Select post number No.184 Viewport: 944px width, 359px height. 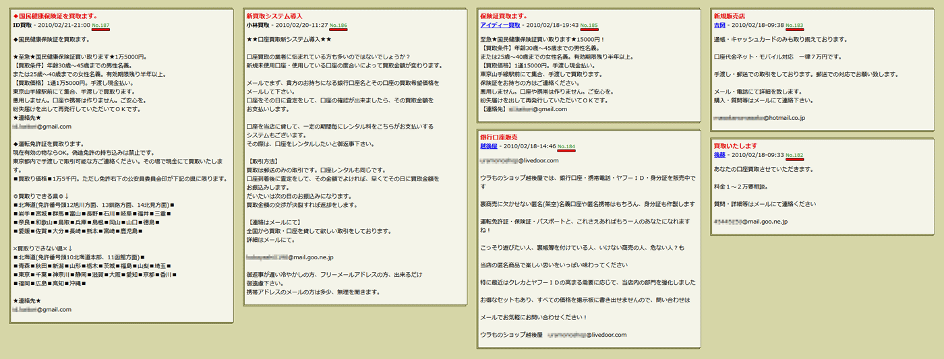pyautogui.click(x=566, y=146)
